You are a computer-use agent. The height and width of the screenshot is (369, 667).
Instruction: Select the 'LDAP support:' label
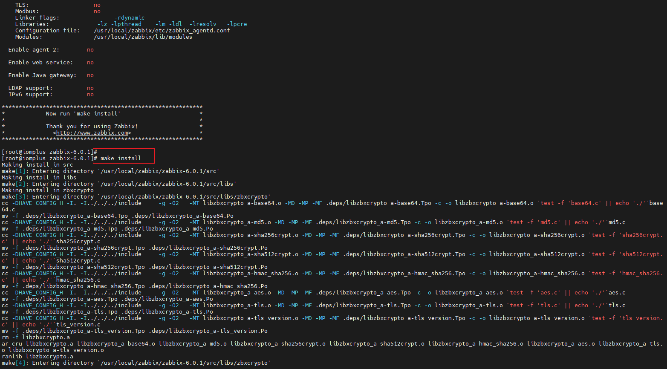pos(30,88)
